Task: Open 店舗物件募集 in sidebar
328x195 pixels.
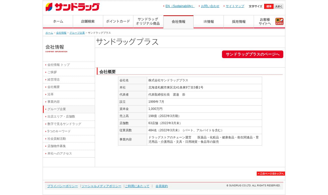Action: [x=69, y=146]
